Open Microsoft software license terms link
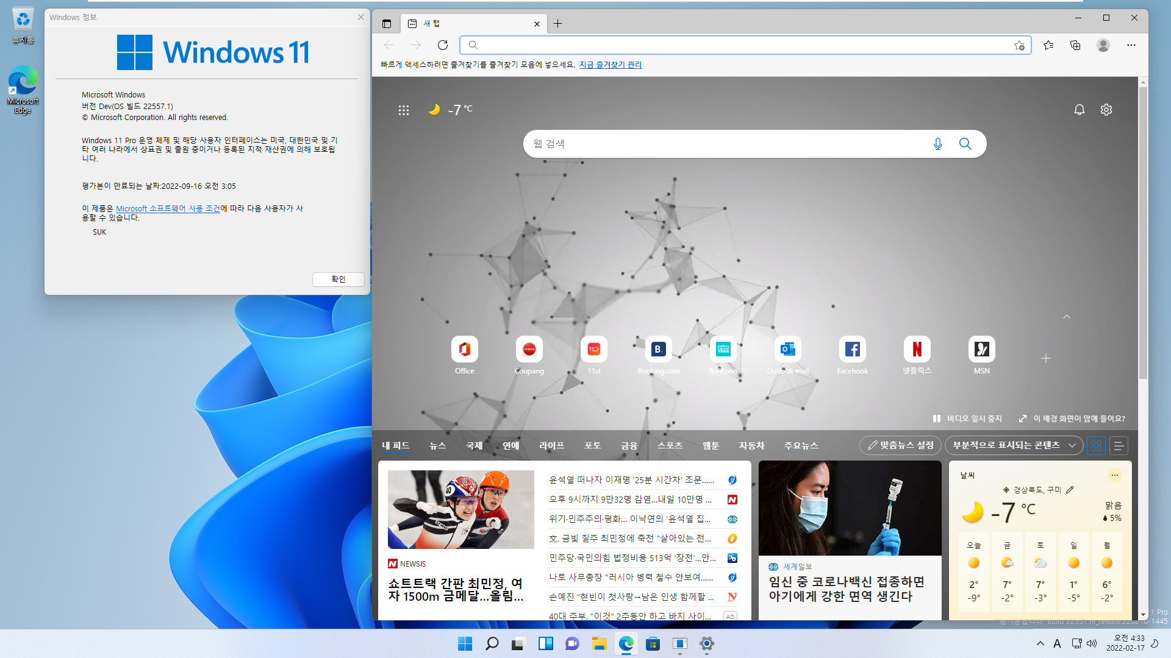 [168, 208]
